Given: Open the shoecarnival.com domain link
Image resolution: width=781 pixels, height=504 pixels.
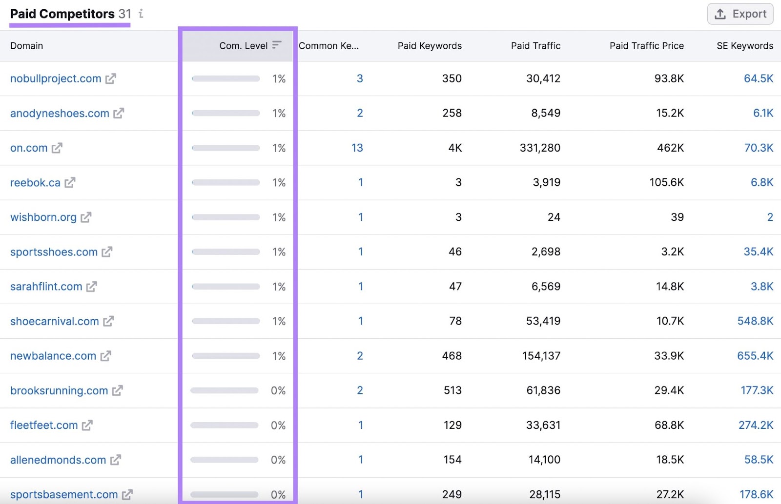Looking at the screenshot, I should click(54, 321).
